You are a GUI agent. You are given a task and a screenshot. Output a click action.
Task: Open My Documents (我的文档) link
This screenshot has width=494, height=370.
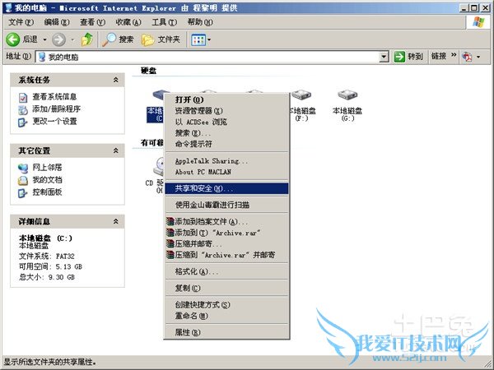click(47, 180)
